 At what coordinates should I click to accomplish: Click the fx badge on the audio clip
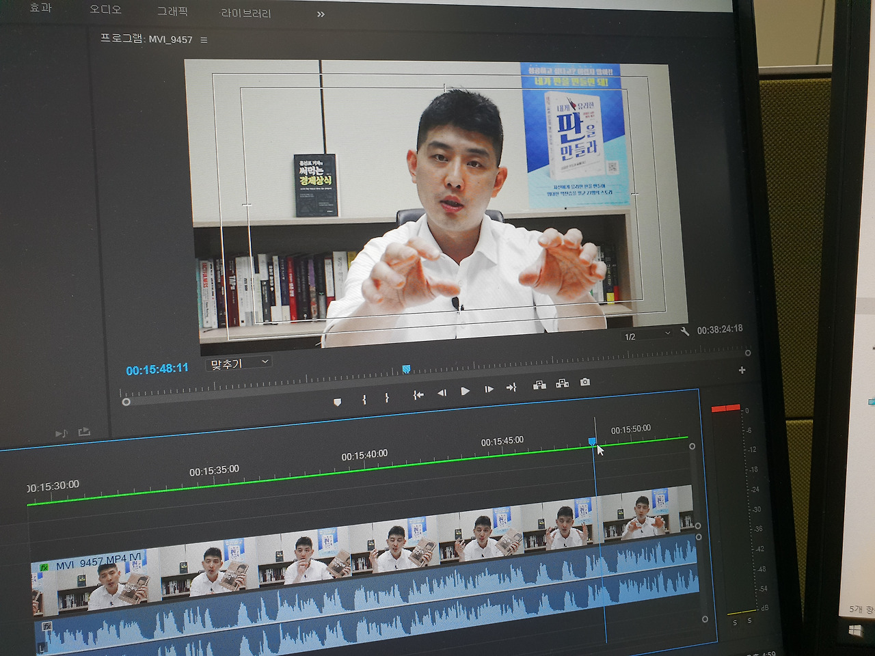point(46,626)
